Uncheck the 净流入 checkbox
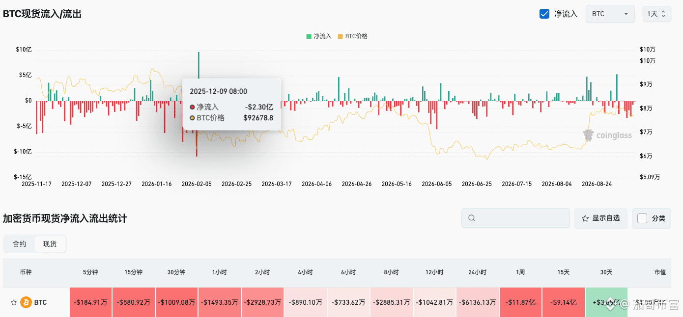Viewport: 683px width, 317px height. pos(544,14)
